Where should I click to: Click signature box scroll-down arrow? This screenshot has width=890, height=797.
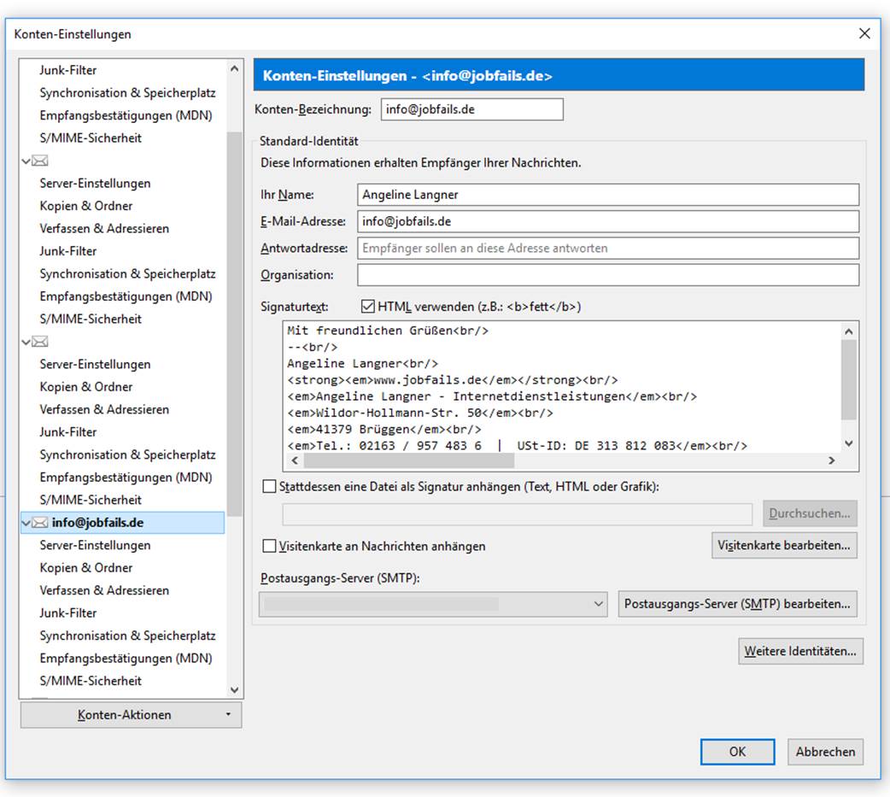coord(848,443)
